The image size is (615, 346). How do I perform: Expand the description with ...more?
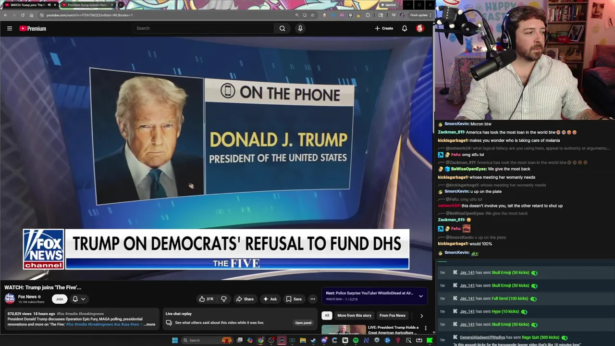(x=150, y=324)
